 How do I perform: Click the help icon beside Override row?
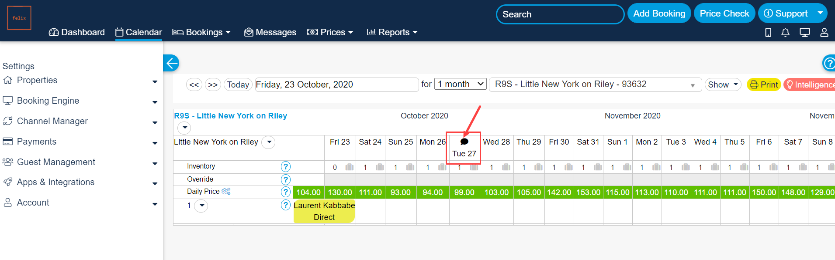(x=285, y=179)
